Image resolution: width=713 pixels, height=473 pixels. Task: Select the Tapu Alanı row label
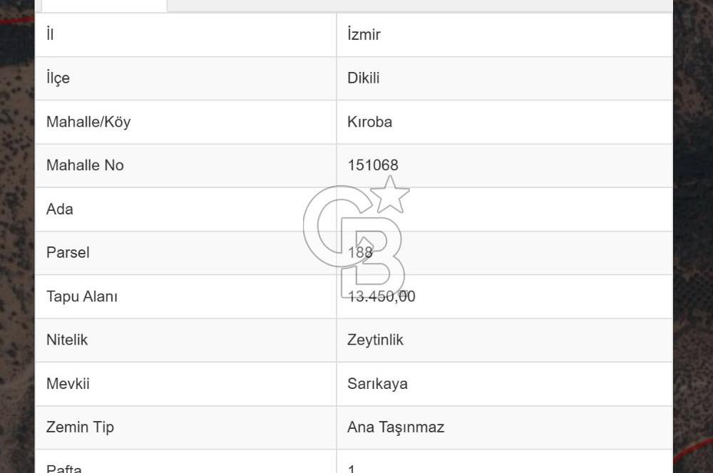coord(82,296)
